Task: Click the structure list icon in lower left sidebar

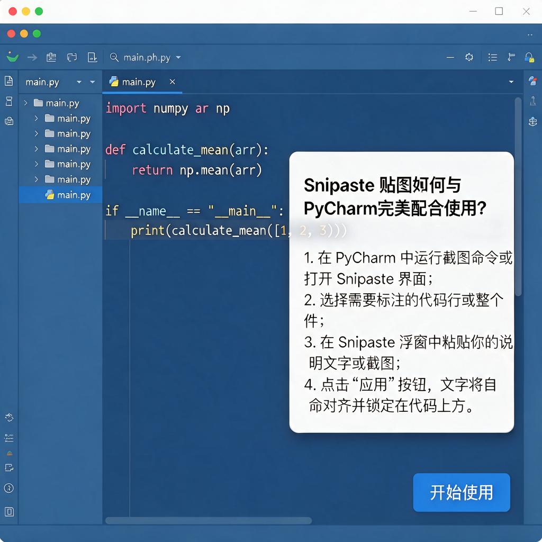Action: pos(9,438)
